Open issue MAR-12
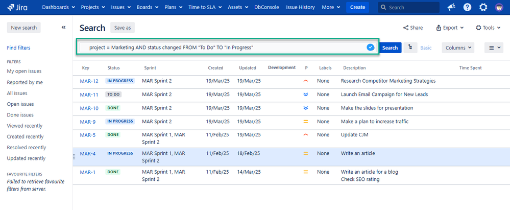Screen dimensions: 510x210 (x=89, y=81)
